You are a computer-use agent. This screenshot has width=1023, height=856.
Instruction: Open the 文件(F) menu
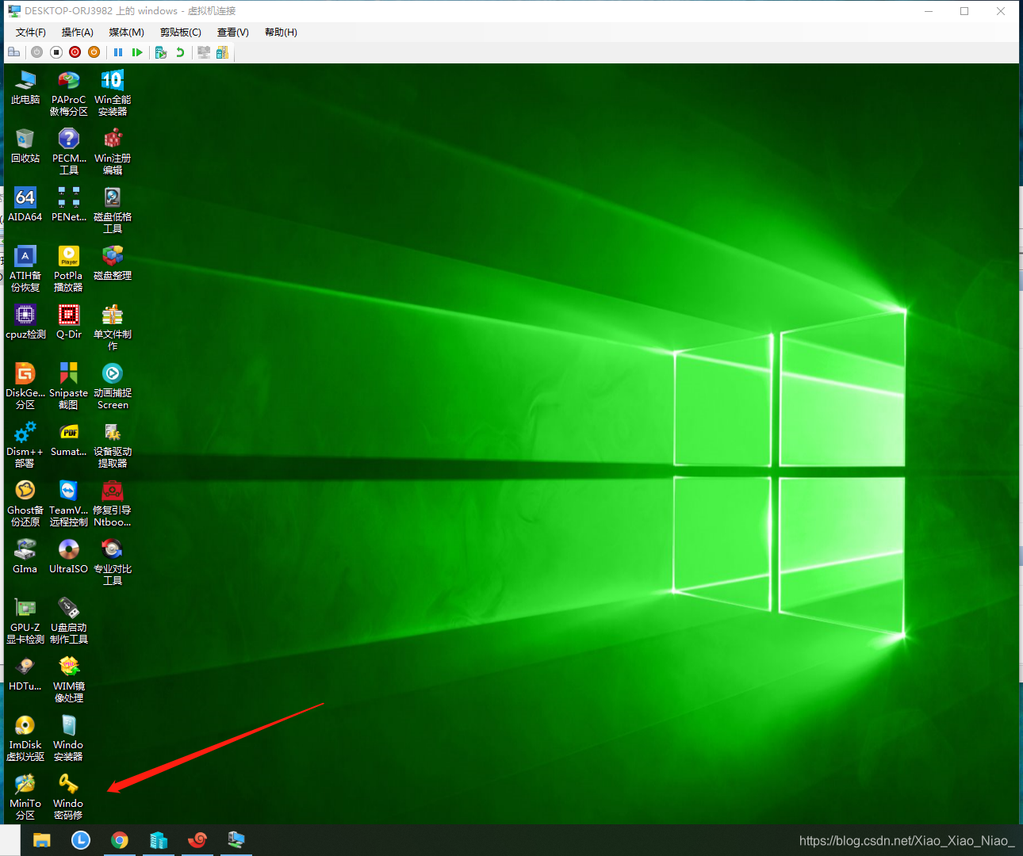(x=30, y=32)
